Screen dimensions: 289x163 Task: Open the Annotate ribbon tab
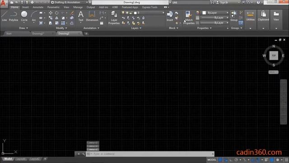pos(38,7)
